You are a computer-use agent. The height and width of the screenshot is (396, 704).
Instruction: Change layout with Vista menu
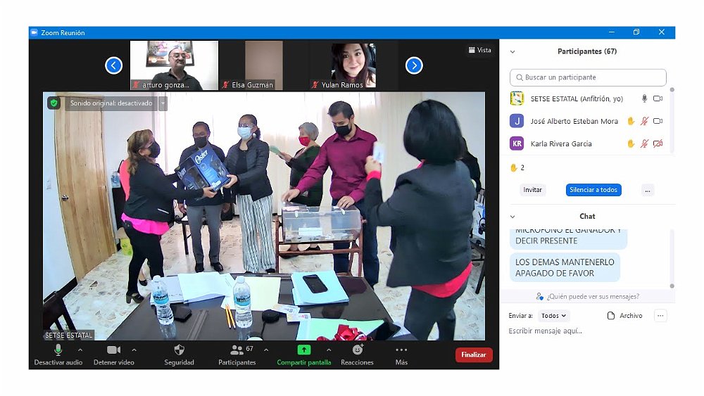(x=479, y=50)
